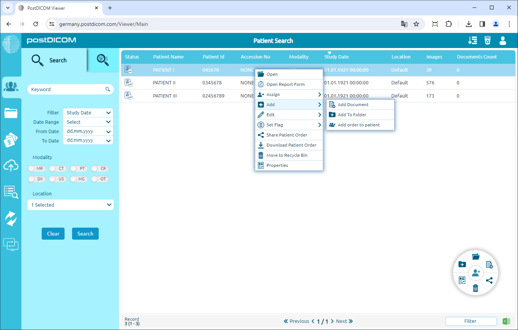Screen dimensions: 518x330
Task: Select the Share icon on the radial menu
Action: click(x=489, y=280)
